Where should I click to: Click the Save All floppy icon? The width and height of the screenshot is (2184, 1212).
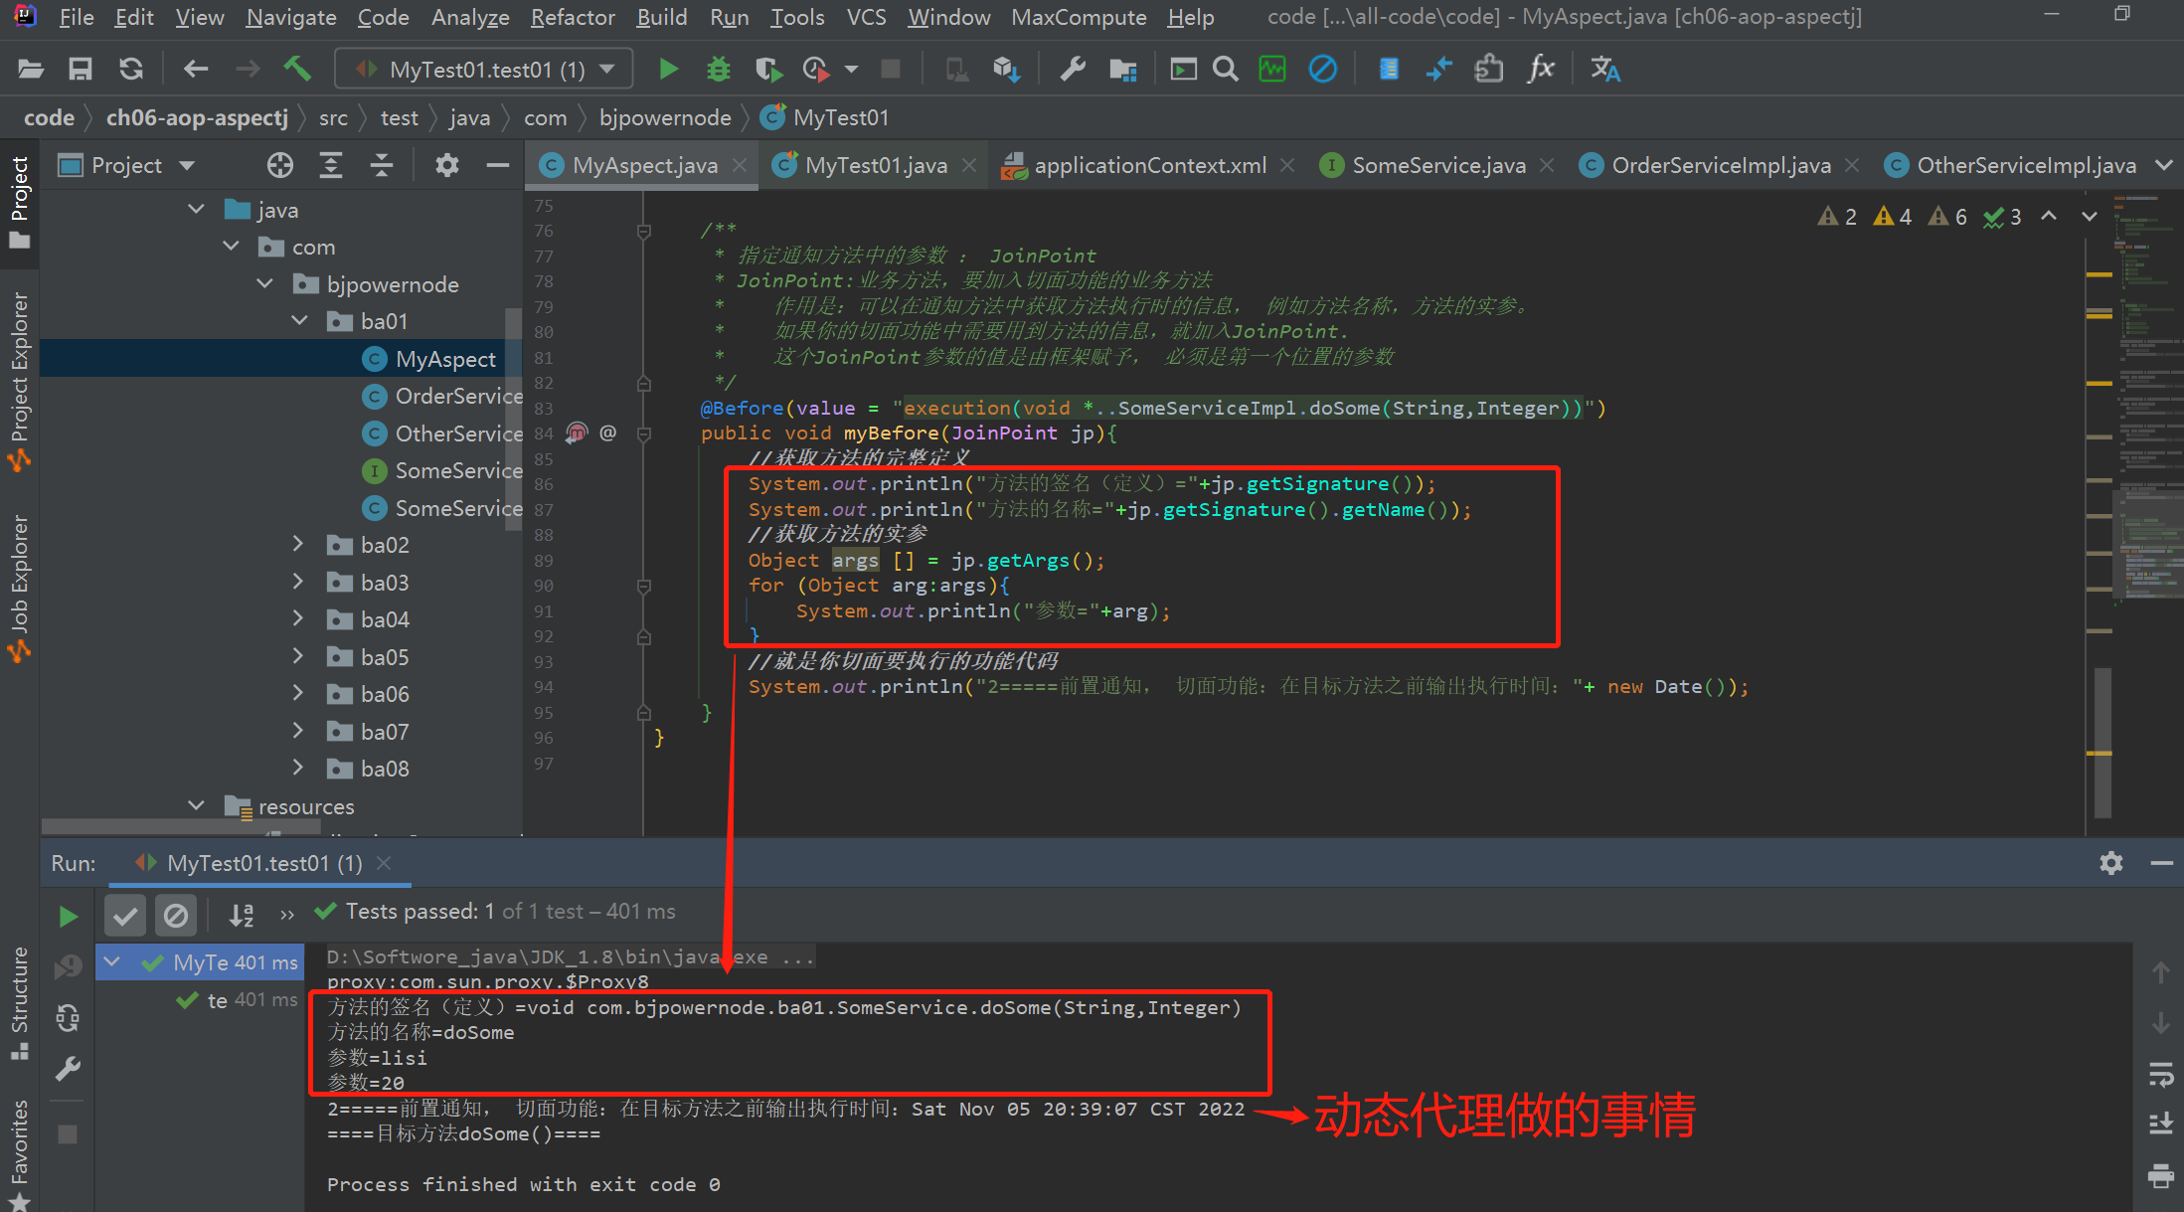(80, 69)
